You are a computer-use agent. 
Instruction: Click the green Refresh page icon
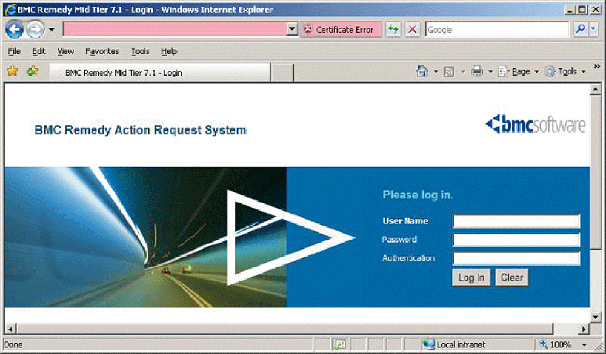(x=393, y=29)
